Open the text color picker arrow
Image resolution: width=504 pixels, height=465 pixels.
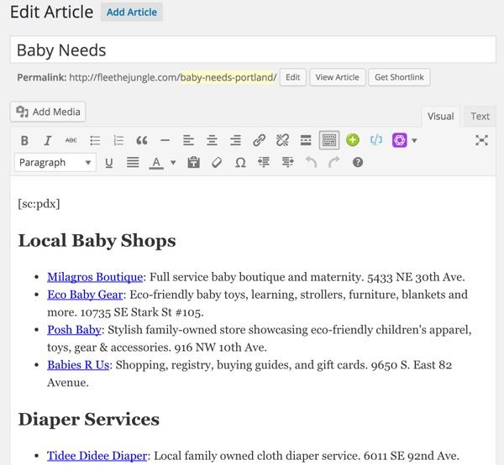173,163
